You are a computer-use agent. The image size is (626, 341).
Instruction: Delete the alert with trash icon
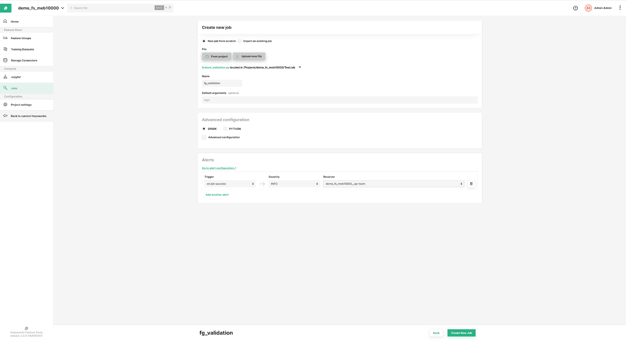[x=471, y=184]
